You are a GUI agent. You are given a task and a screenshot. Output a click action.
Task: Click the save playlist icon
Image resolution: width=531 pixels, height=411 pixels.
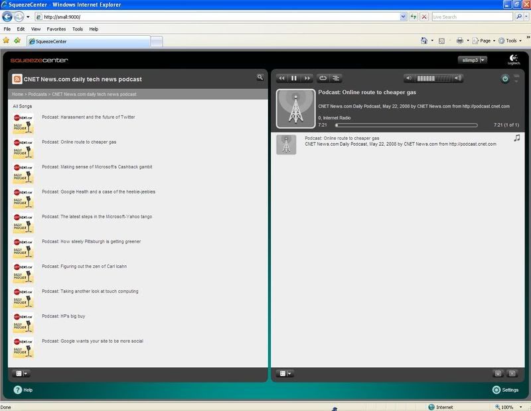[498, 374]
